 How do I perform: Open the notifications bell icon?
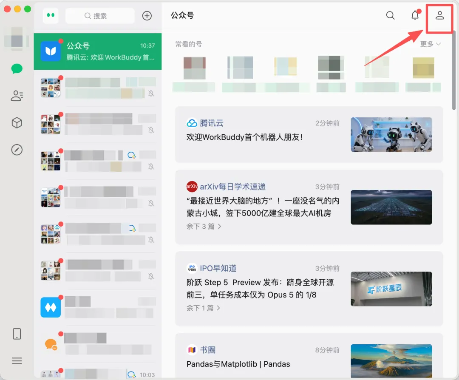[x=415, y=15]
